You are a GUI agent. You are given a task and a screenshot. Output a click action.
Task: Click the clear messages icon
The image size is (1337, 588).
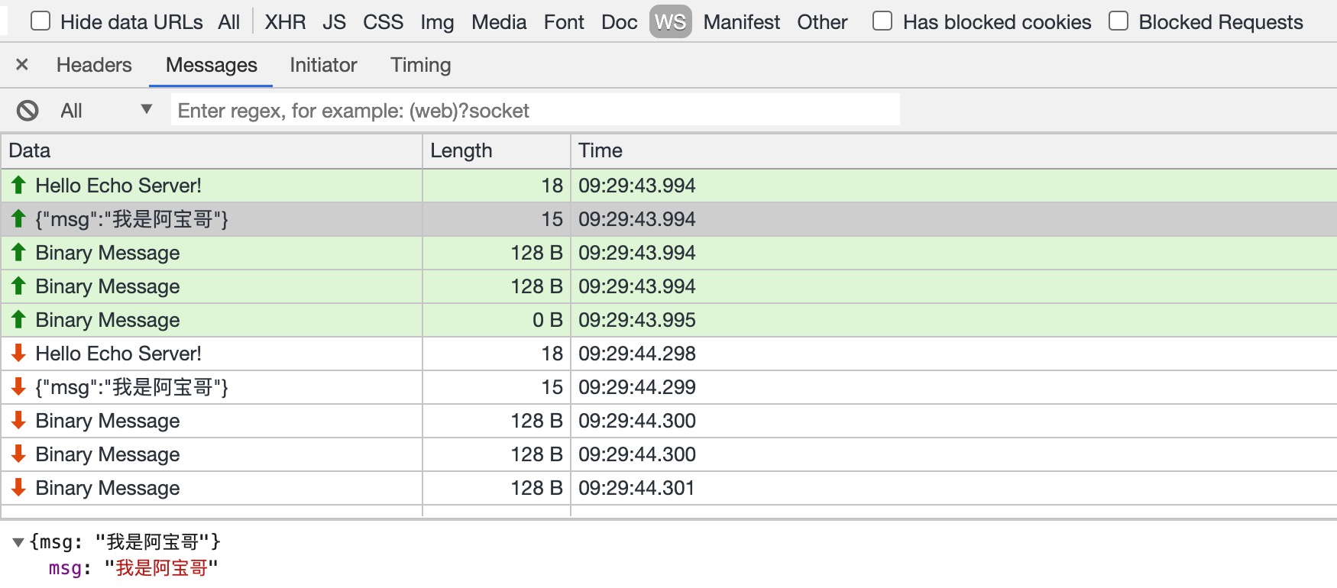point(28,111)
